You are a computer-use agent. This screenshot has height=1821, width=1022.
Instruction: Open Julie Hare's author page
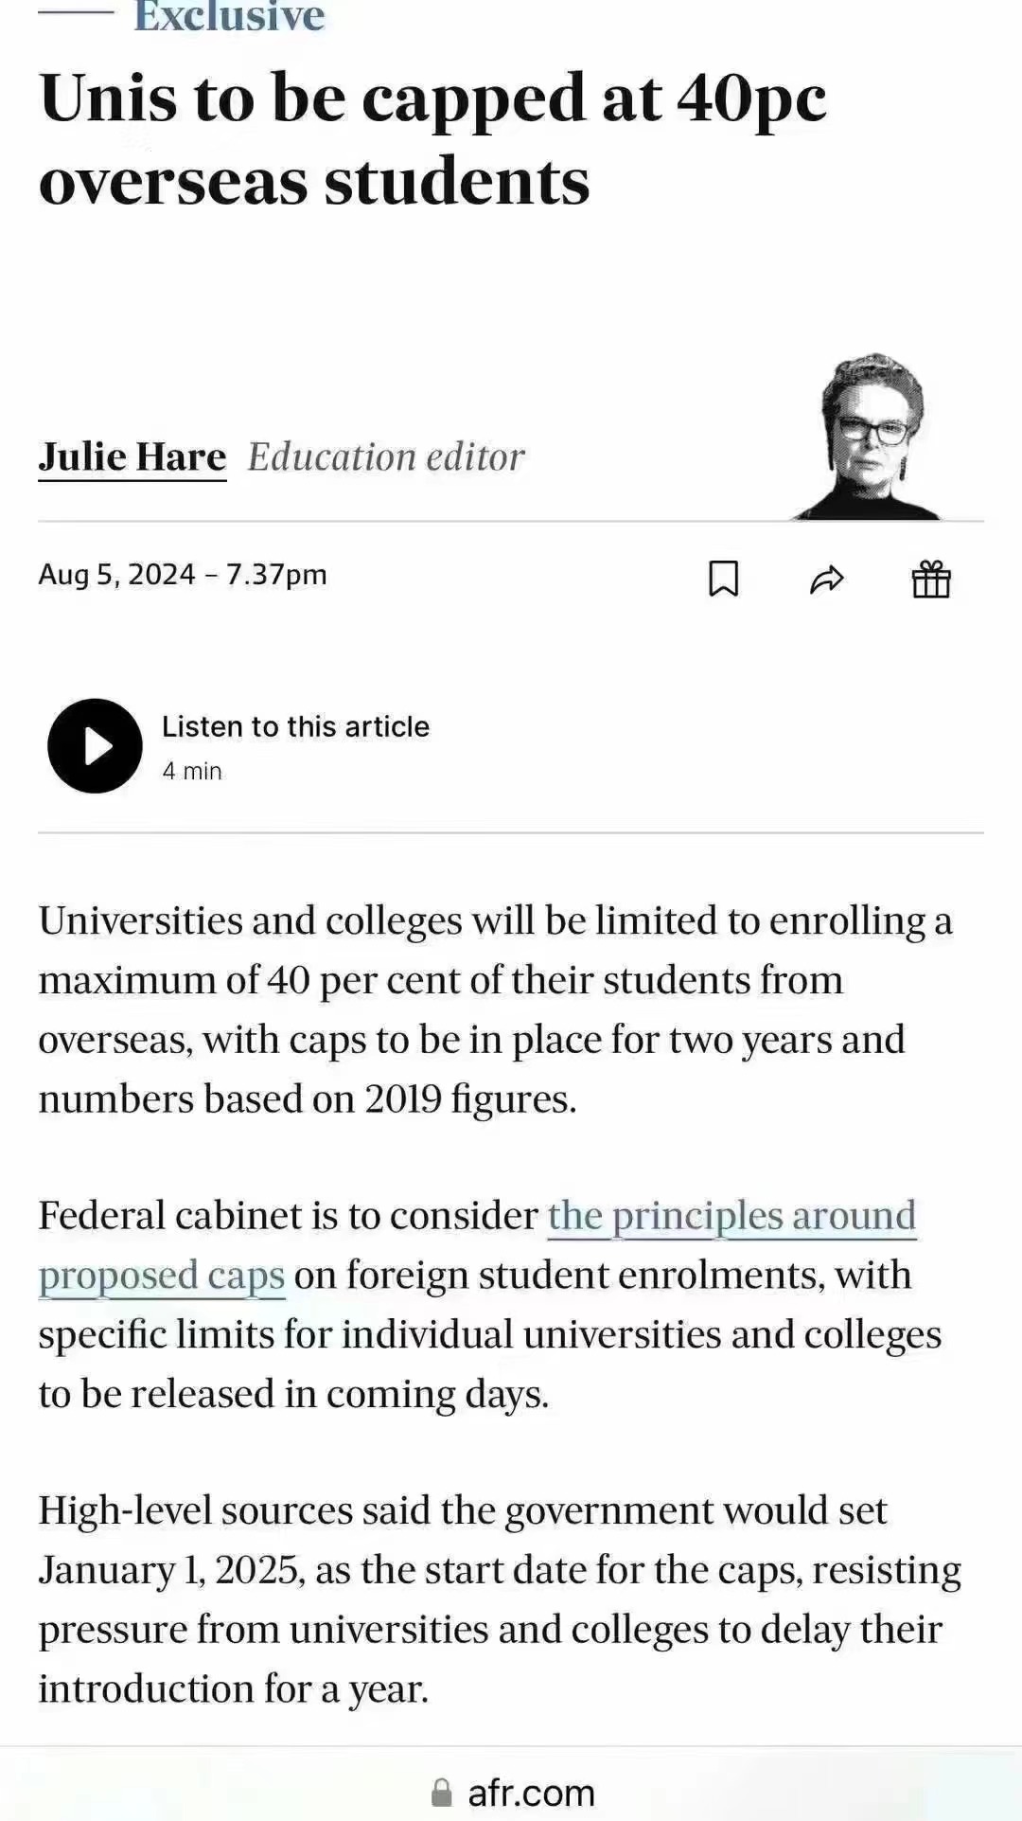pyautogui.click(x=132, y=457)
